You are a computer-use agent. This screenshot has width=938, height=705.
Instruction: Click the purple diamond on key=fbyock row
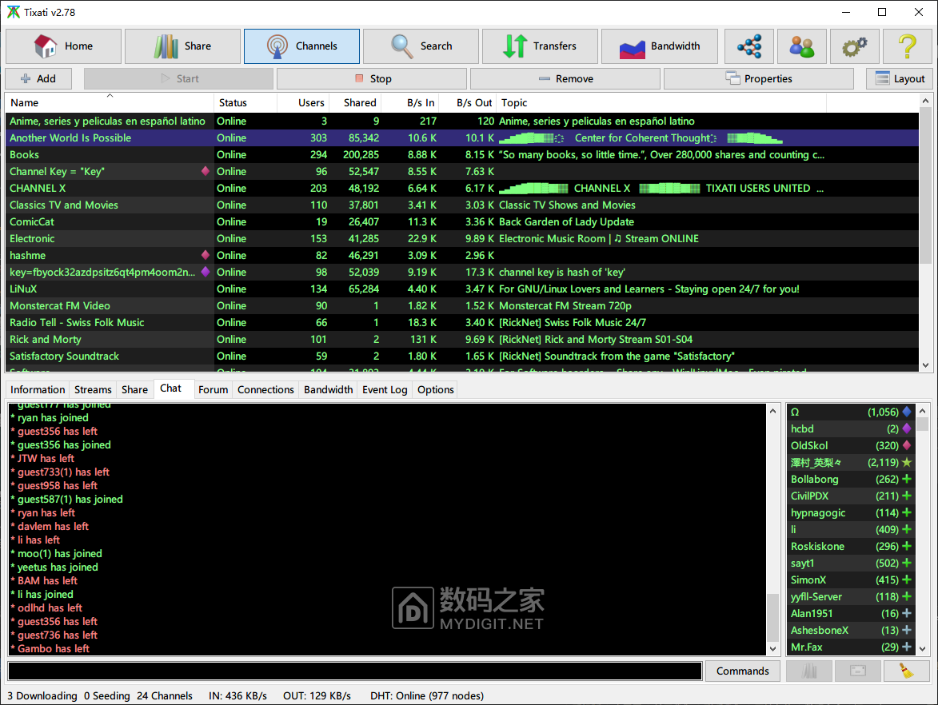(x=206, y=272)
